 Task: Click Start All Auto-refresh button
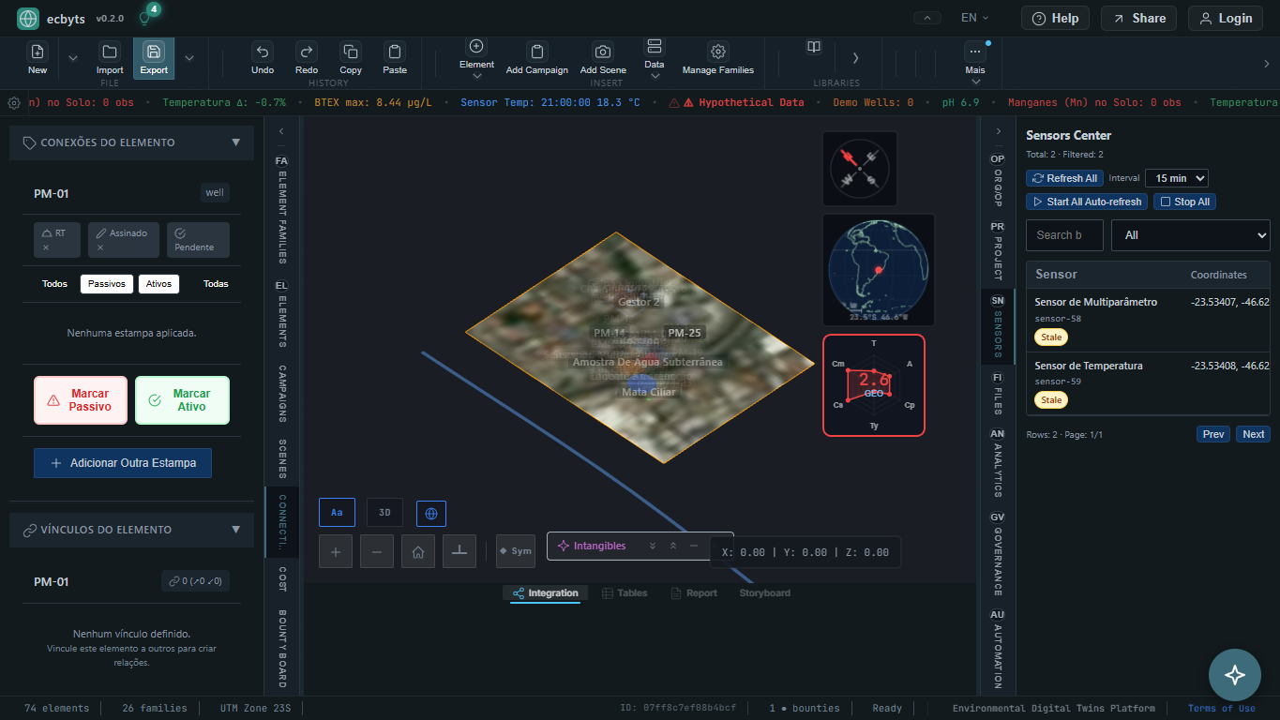(1087, 202)
